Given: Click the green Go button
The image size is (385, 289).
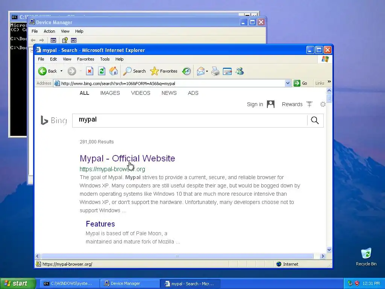Looking at the screenshot, I should click(300, 83).
